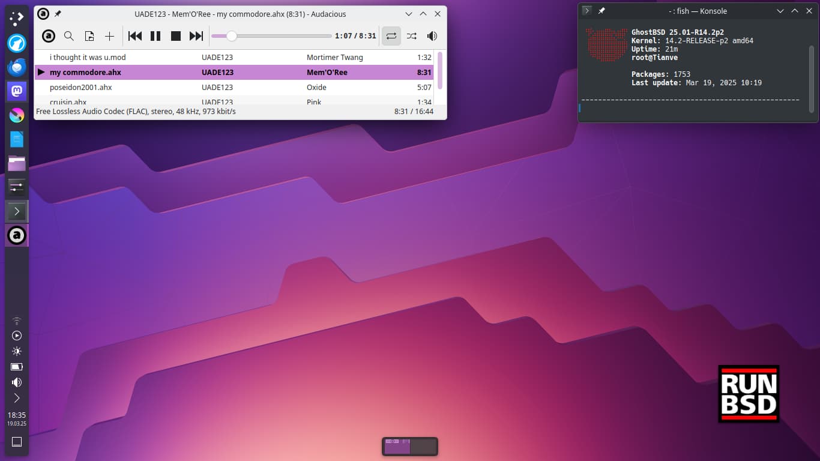Switch to Konsole via dock terminal icon
The image size is (820, 461).
[x=17, y=211]
